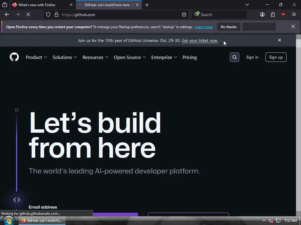This screenshot has width=301, height=225.
Task: Click the GitHub Octocat logo
Action: coord(14,57)
